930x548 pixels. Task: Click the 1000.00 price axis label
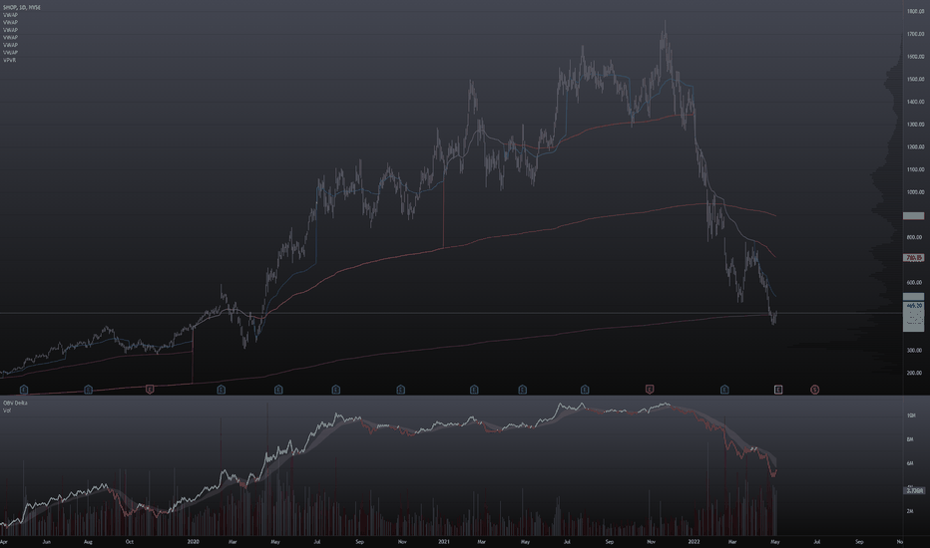coord(915,192)
